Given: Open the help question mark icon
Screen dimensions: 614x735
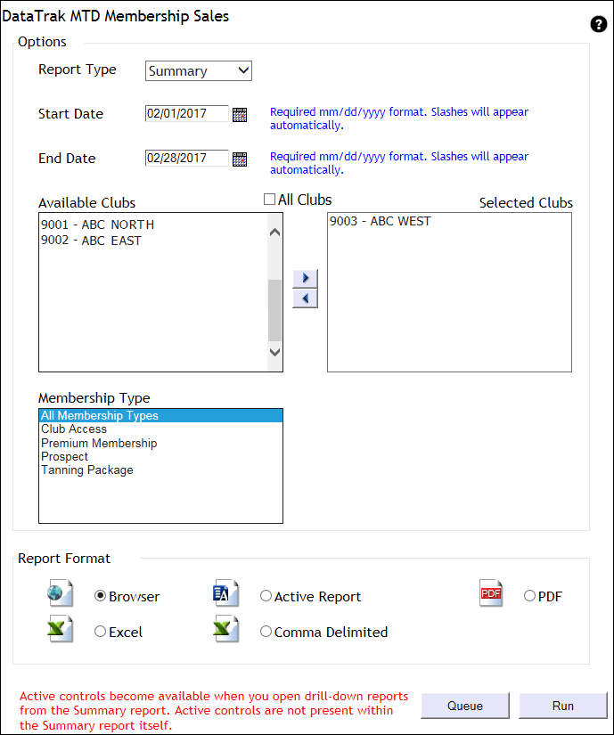Looking at the screenshot, I should click(598, 25).
